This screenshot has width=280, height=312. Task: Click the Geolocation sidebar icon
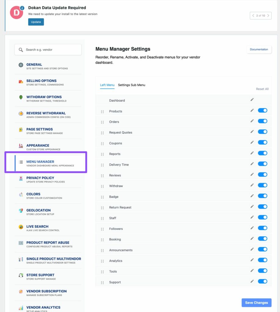20,210
